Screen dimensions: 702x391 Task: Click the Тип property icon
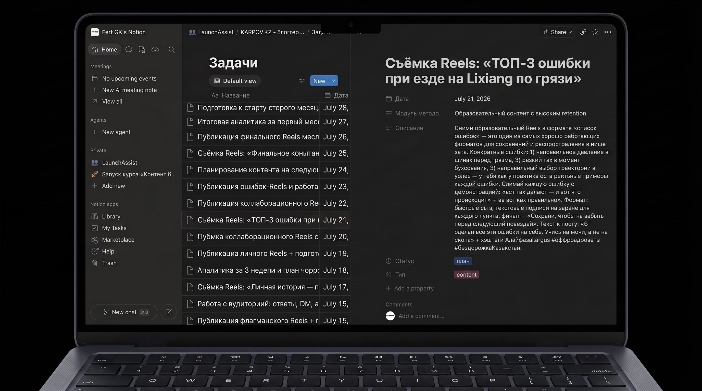click(x=388, y=275)
